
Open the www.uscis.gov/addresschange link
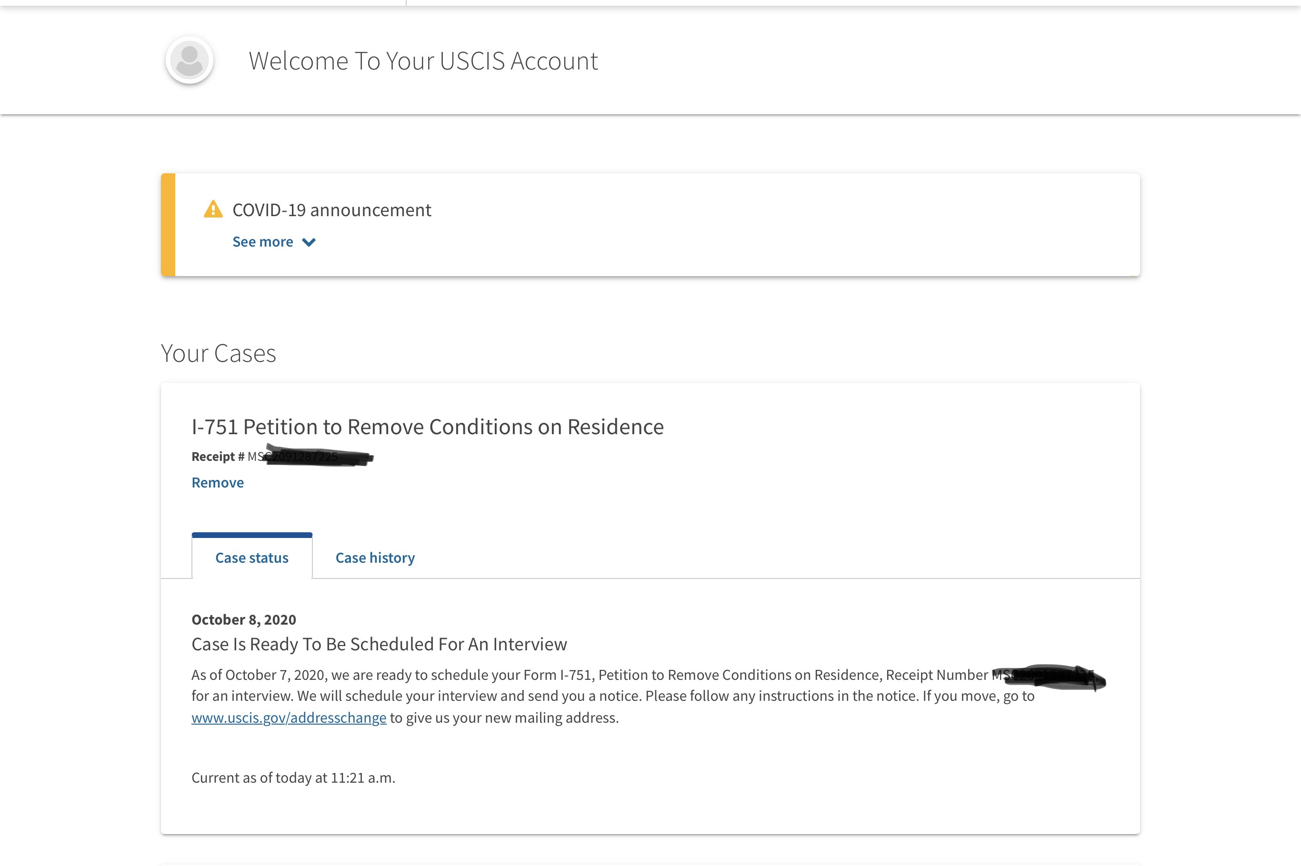pyautogui.click(x=289, y=717)
